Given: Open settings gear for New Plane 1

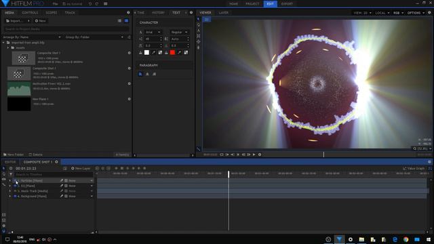Looking at the screenshot, I should 130,99.
